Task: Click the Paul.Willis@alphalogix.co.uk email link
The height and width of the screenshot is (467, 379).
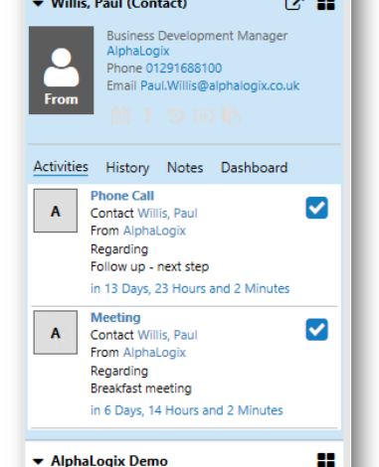Action: (220, 85)
